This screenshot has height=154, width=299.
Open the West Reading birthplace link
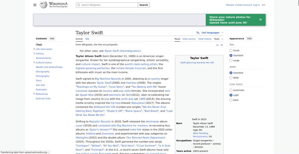click(x=201, y=135)
